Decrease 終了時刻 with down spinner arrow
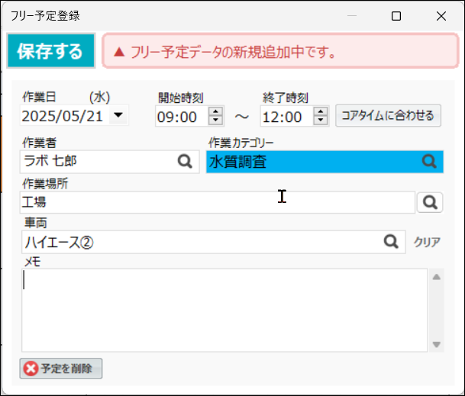The width and height of the screenshot is (465, 396). pyautogui.click(x=321, y=121)
